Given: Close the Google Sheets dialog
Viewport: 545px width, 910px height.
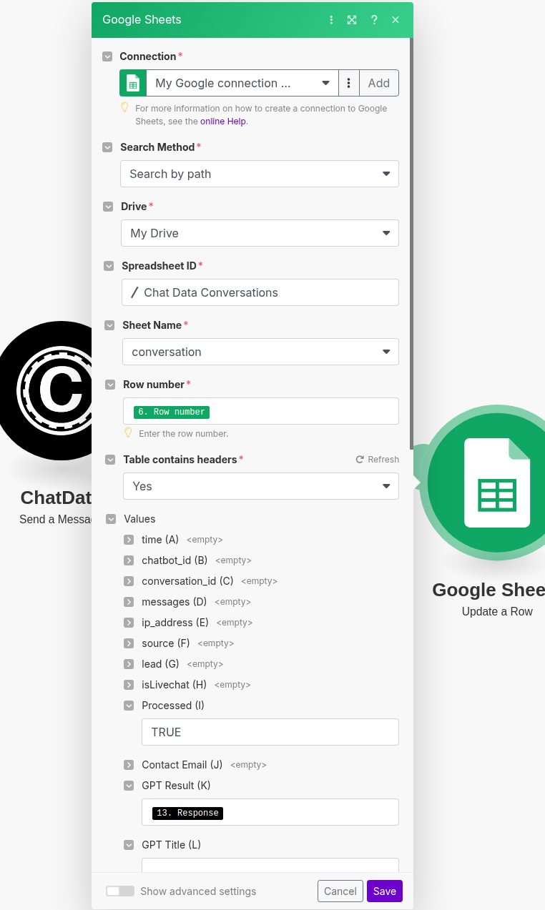Looking at the screenshot, I should (396, 20).
